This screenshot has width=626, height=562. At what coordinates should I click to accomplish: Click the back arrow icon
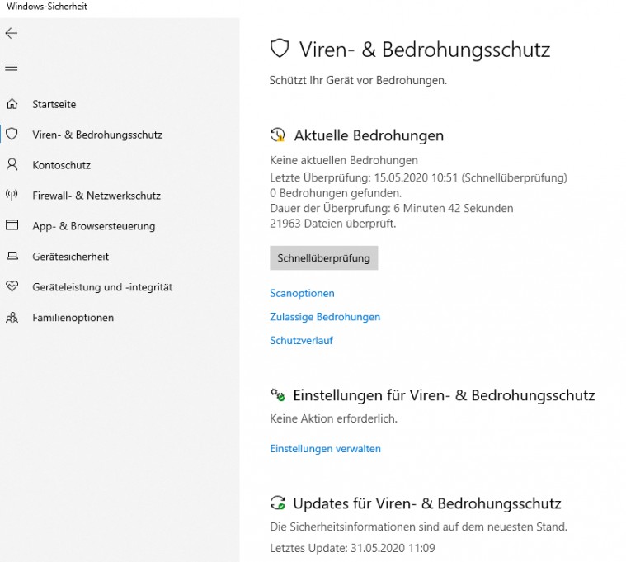(x=12, y=33)
